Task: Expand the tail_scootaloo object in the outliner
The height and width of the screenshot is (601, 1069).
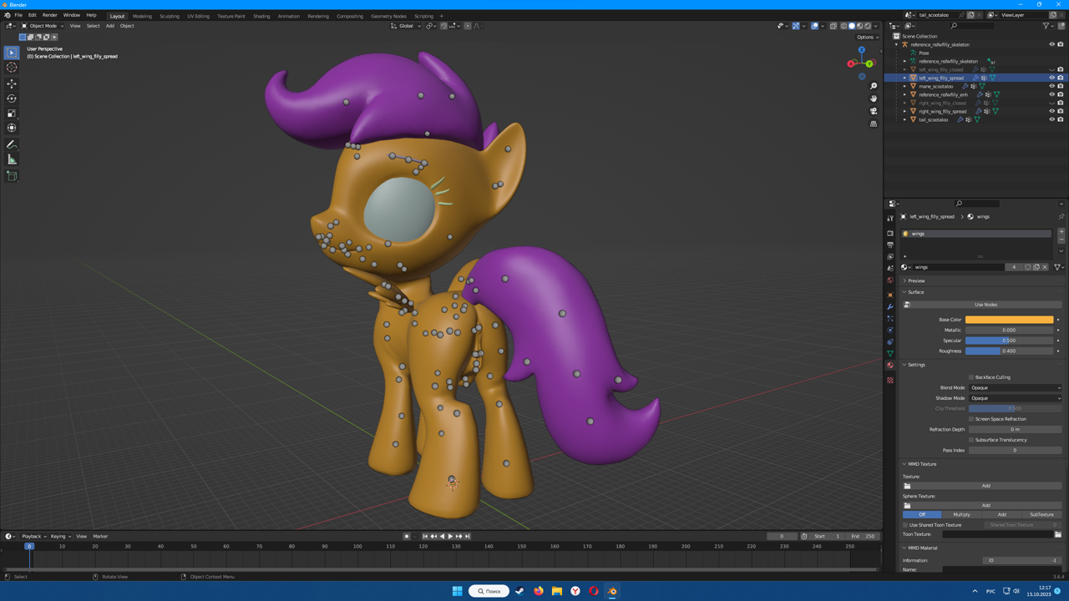Action: tap(904, 119)
